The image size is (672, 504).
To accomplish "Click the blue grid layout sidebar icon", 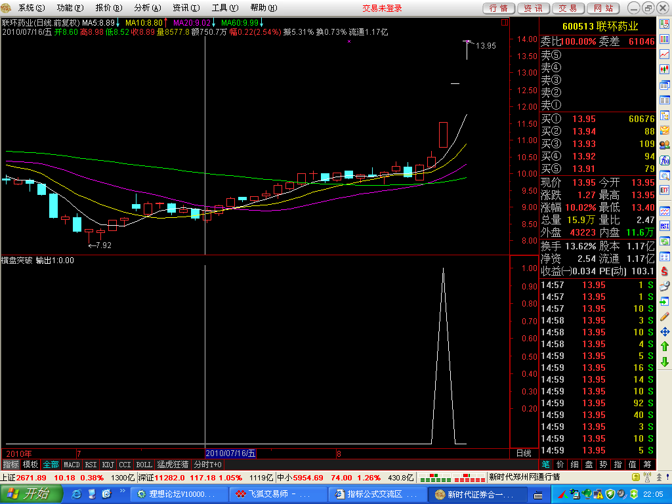I will [x=664, y=257].
